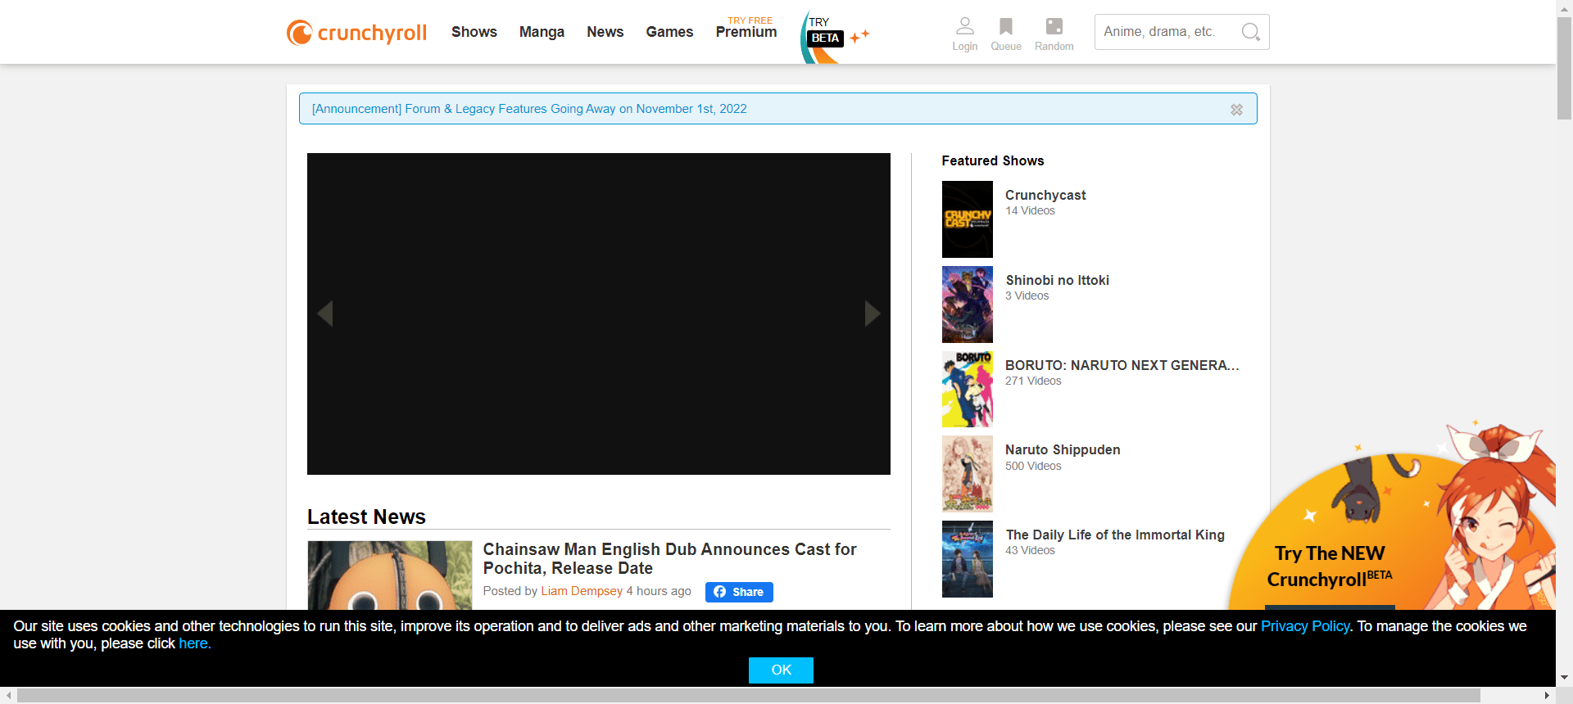
Task: Click the 'Featured Shows' heading
Action: [992, 160]
